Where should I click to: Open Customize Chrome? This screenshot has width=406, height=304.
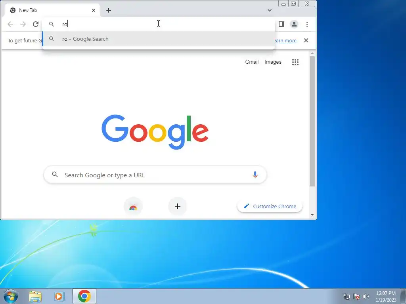pyautogui.click(x=270, y=206)
